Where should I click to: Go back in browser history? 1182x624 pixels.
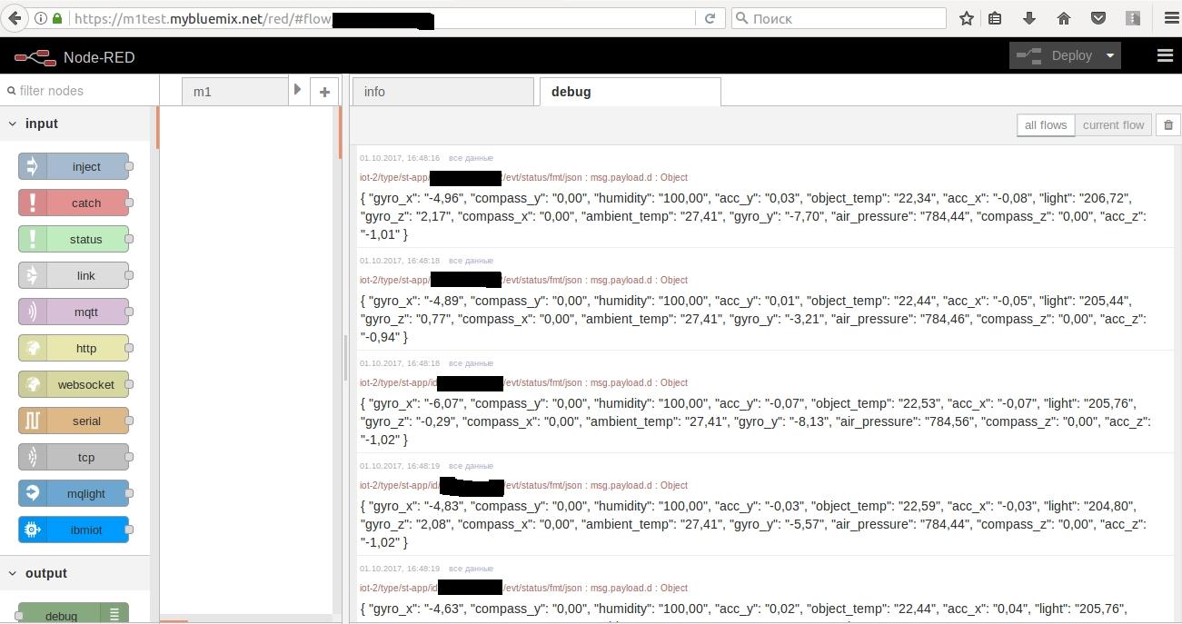click(15, 18)
